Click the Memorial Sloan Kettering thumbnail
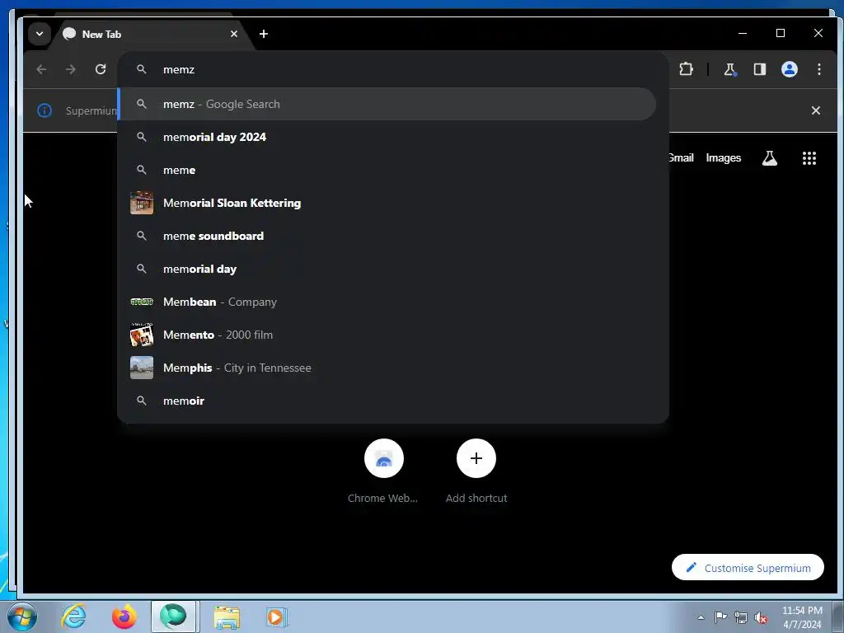The image size is (844, 633). 142,203
